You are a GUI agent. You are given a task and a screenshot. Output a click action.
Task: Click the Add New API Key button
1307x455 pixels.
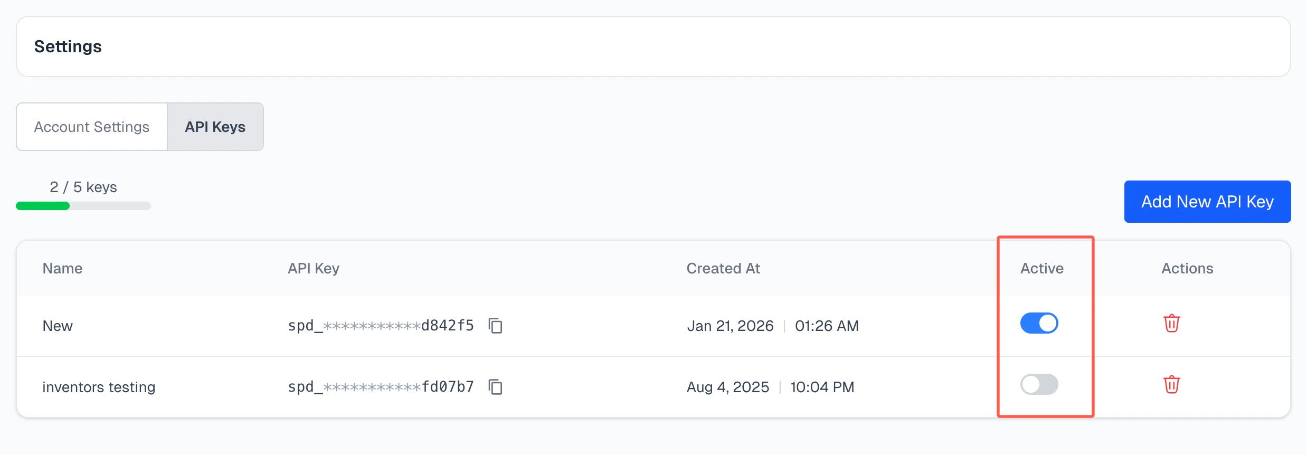coord(1207,201)
